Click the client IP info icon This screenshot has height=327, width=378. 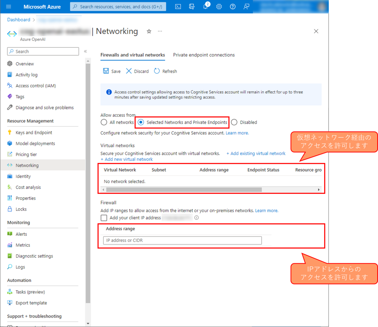tap(197, 218)
